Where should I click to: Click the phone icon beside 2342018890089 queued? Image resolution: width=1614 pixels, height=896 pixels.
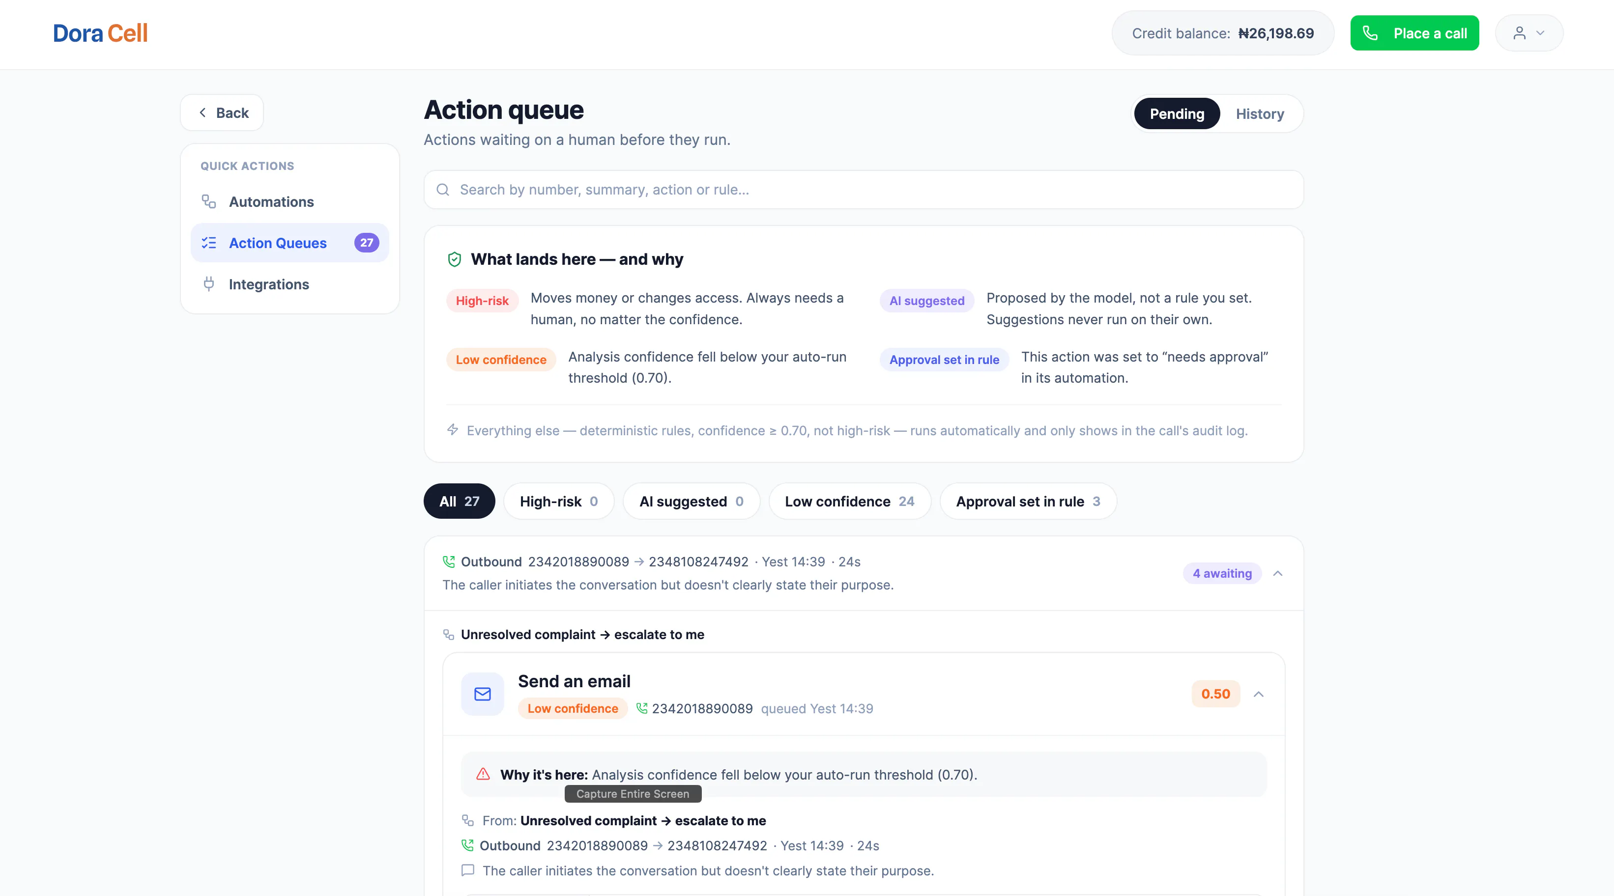coord(641,708)
